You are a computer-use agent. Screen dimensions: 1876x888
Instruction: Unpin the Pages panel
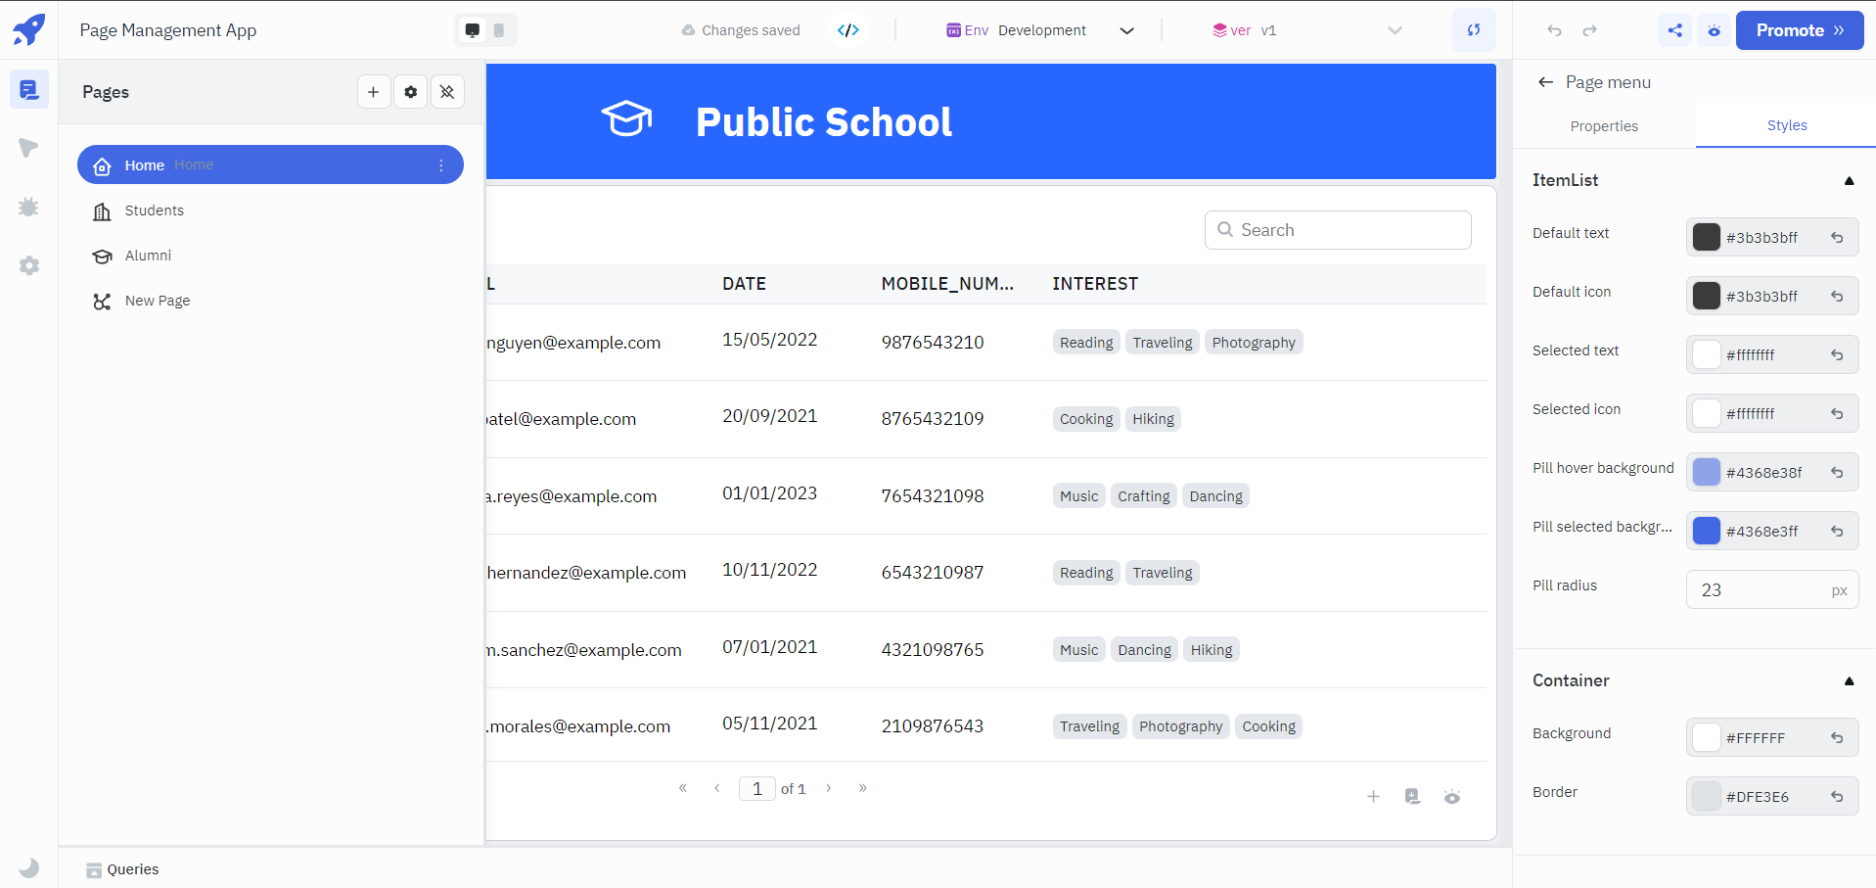point(447,92)
